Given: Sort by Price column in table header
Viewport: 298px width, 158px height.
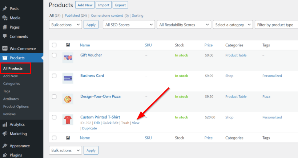Looking at the screenshot, I should coord(209,45).
